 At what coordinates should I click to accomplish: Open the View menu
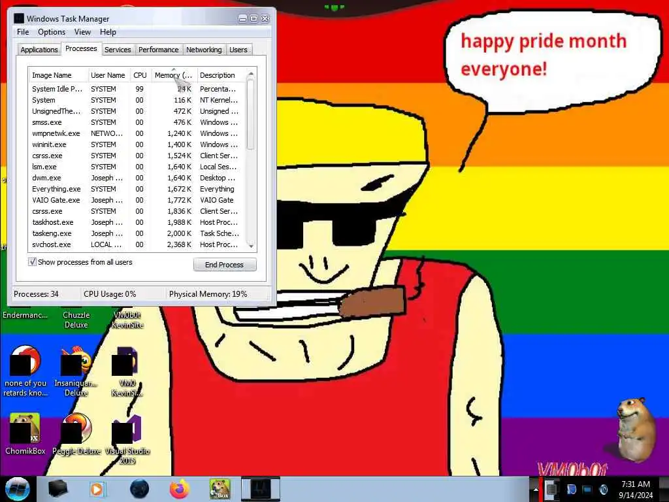[x=82, y=32]
